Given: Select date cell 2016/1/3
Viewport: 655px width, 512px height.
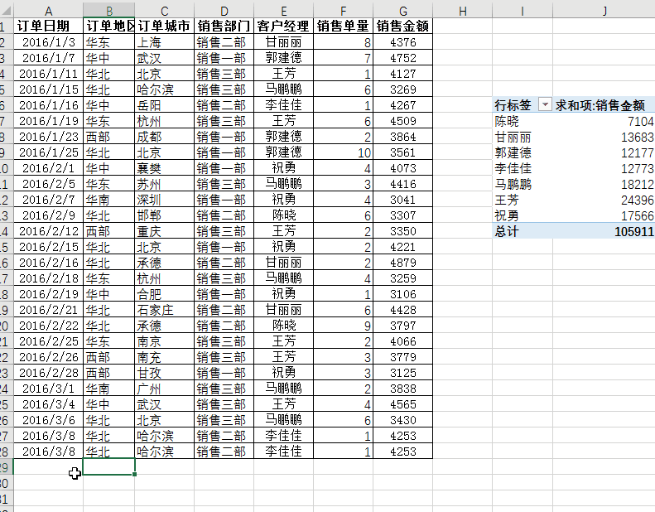Looking at the screenshot, I should click(x=49, y=41).
